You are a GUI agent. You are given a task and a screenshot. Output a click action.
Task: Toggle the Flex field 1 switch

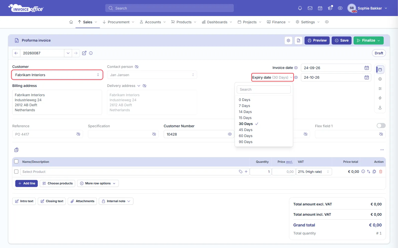click(x=381, y=126)
